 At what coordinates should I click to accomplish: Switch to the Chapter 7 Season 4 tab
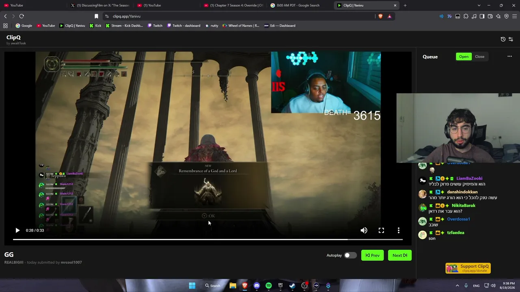(233, 5)
